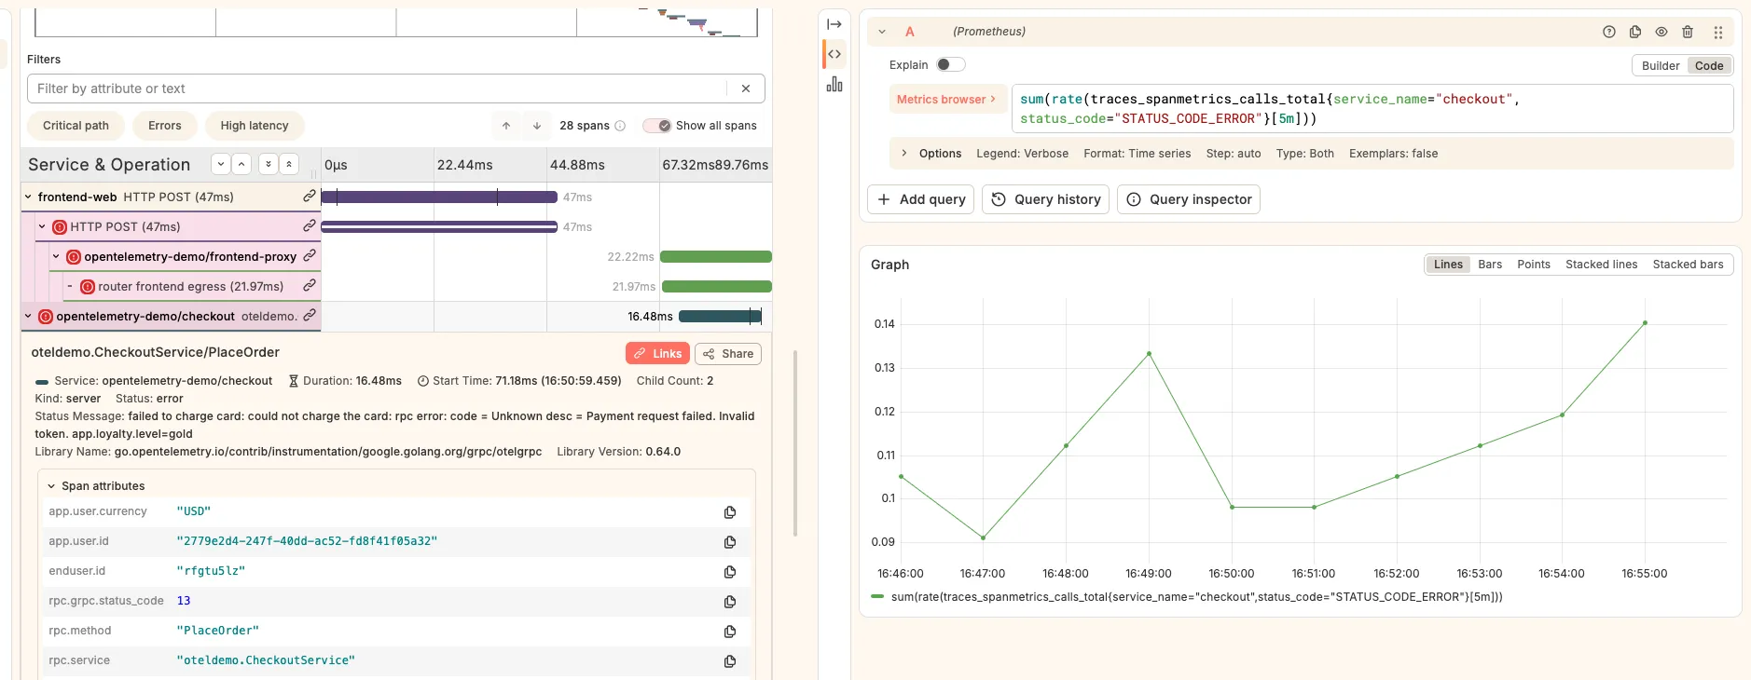The width and height of the screenshot is (1751, 680).
Task: Go to next matching span arrow
Action: [x=537, y=126]
